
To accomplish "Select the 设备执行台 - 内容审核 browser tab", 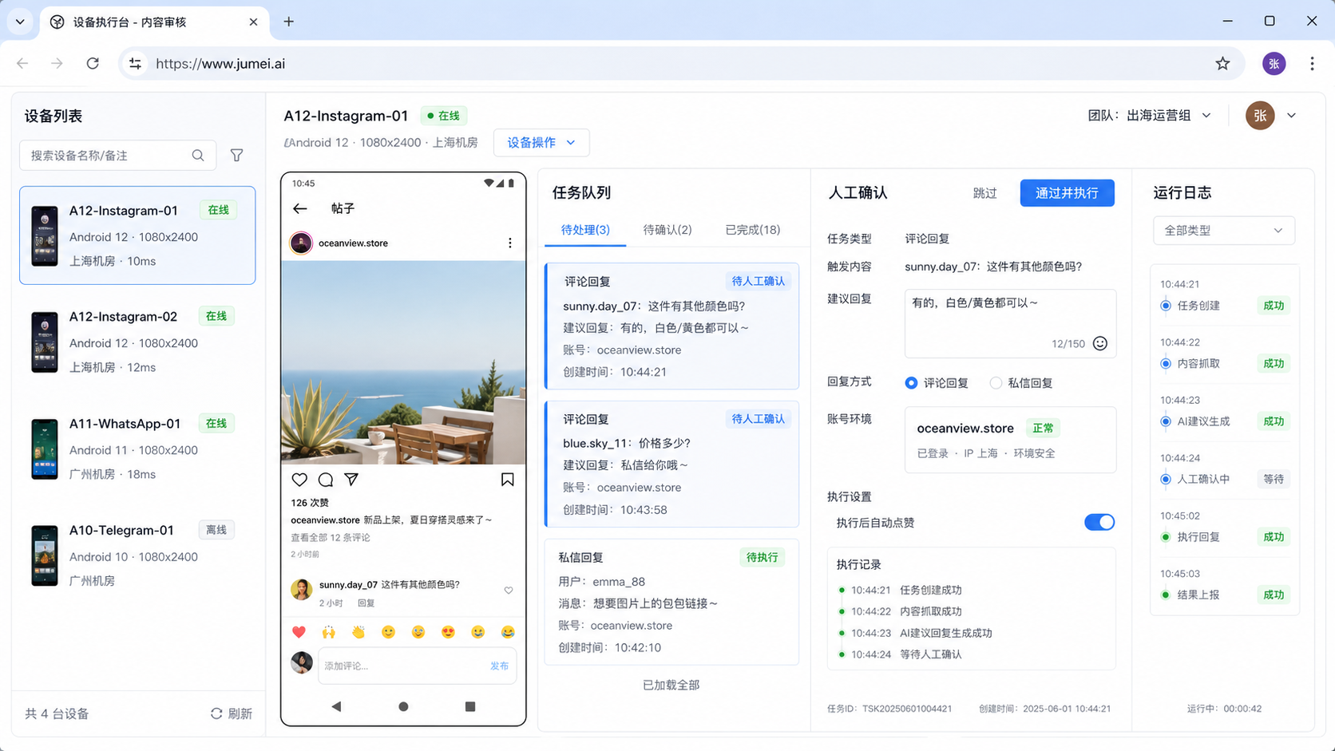I will pyautogui.click(x=153, y=22).
